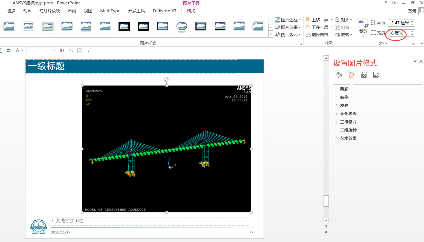Screen dimensions: 424x242
Task: Click the picture icon in quick toolbar
Action: (x=9, y=50)
